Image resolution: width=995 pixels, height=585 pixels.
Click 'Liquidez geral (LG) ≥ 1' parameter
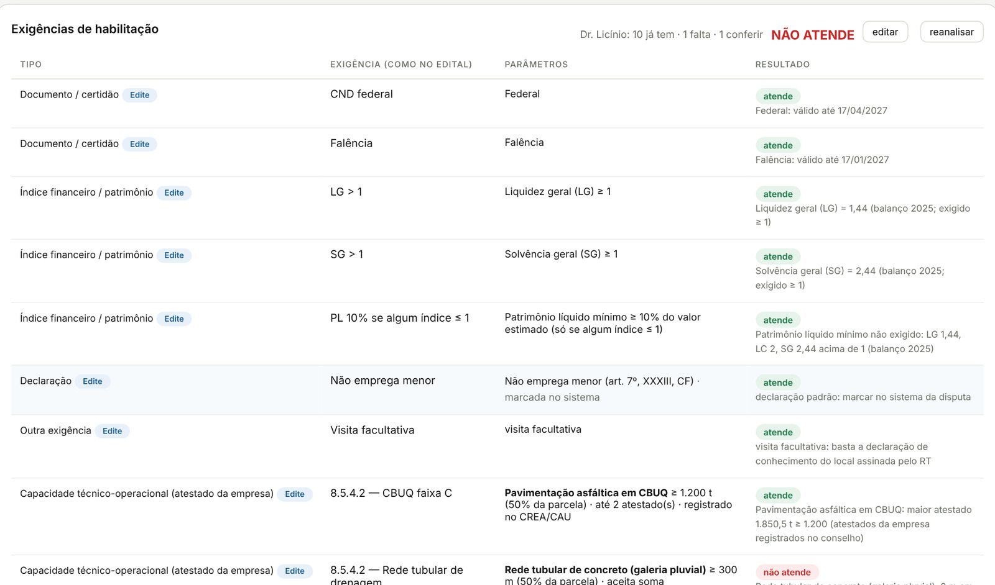pyautogui.click(x=558, y=192)
